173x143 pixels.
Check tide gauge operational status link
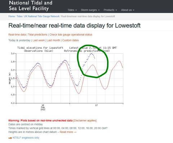[71, 35]
